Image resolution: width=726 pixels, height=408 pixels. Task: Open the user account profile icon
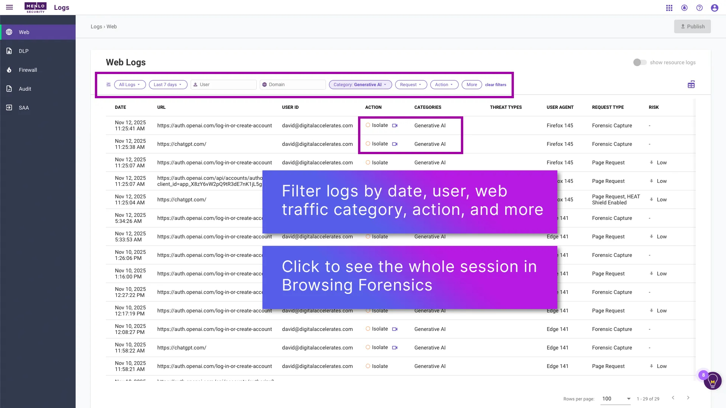[x=715, y=8]
